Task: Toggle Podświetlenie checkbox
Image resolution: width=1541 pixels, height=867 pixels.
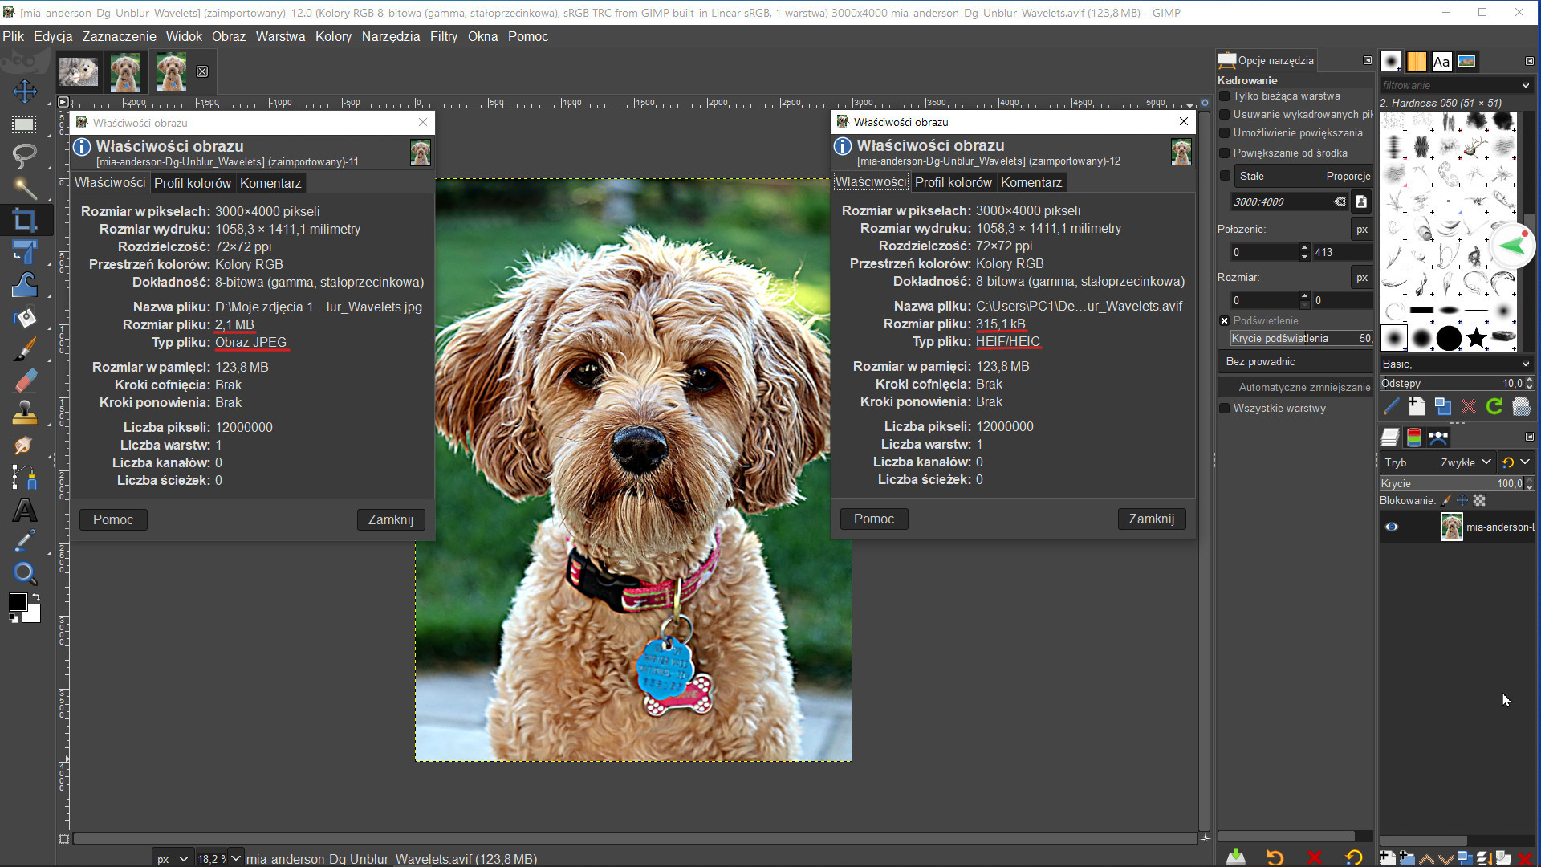Action: [x=1225, y=321]
